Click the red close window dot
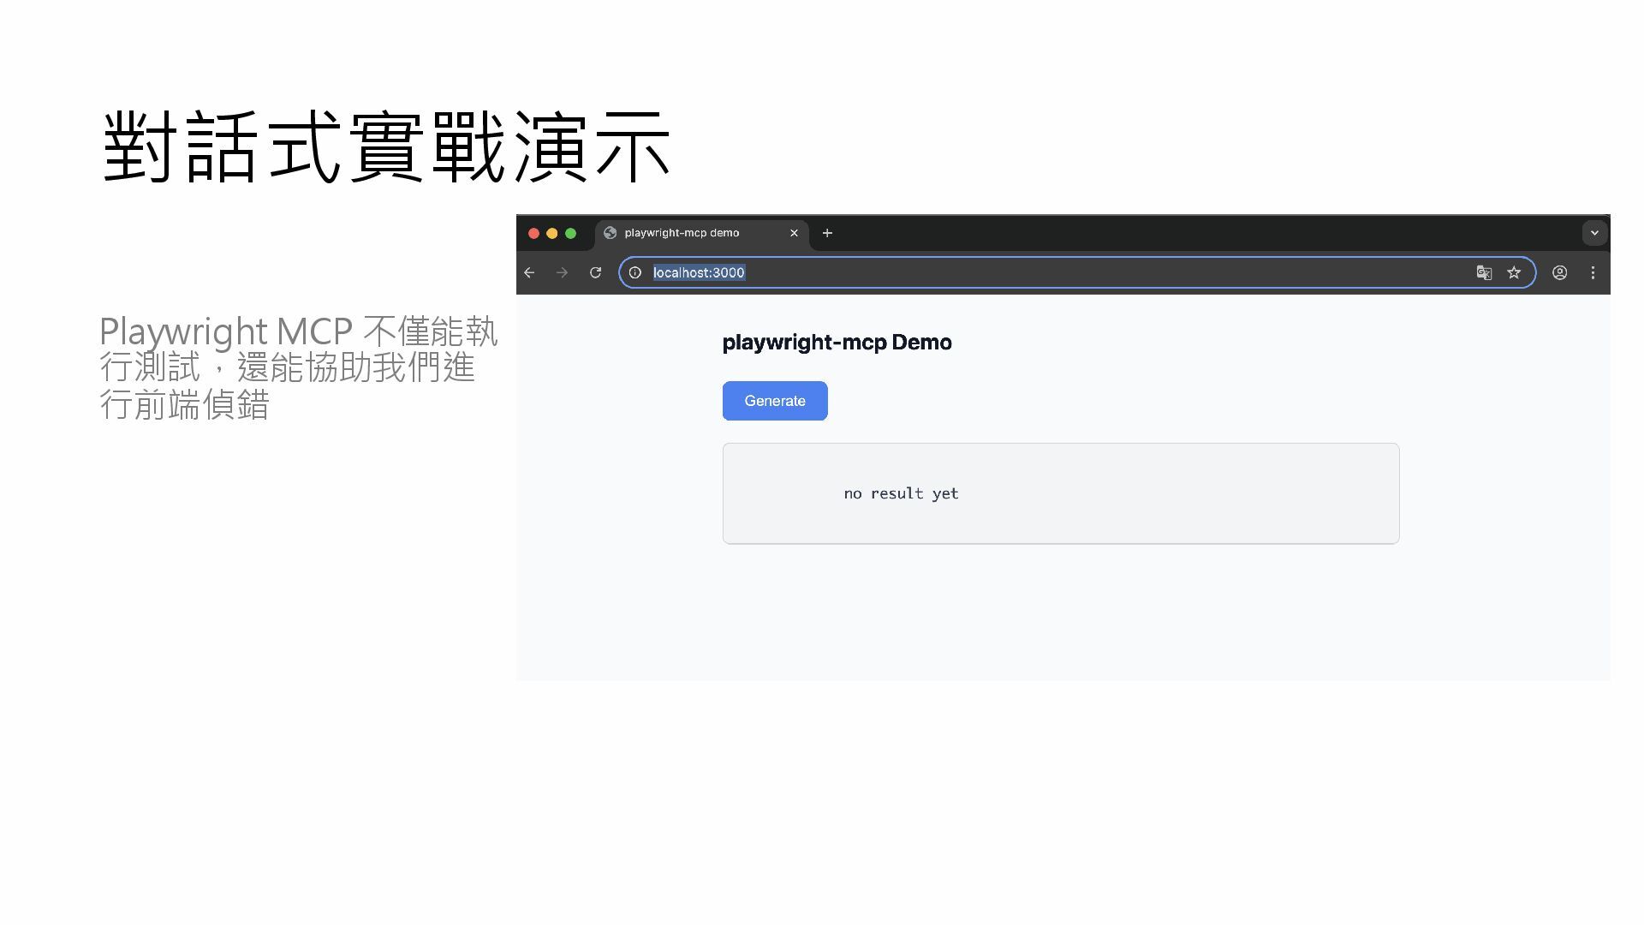 pyautogui.click(x=533, y=233)
